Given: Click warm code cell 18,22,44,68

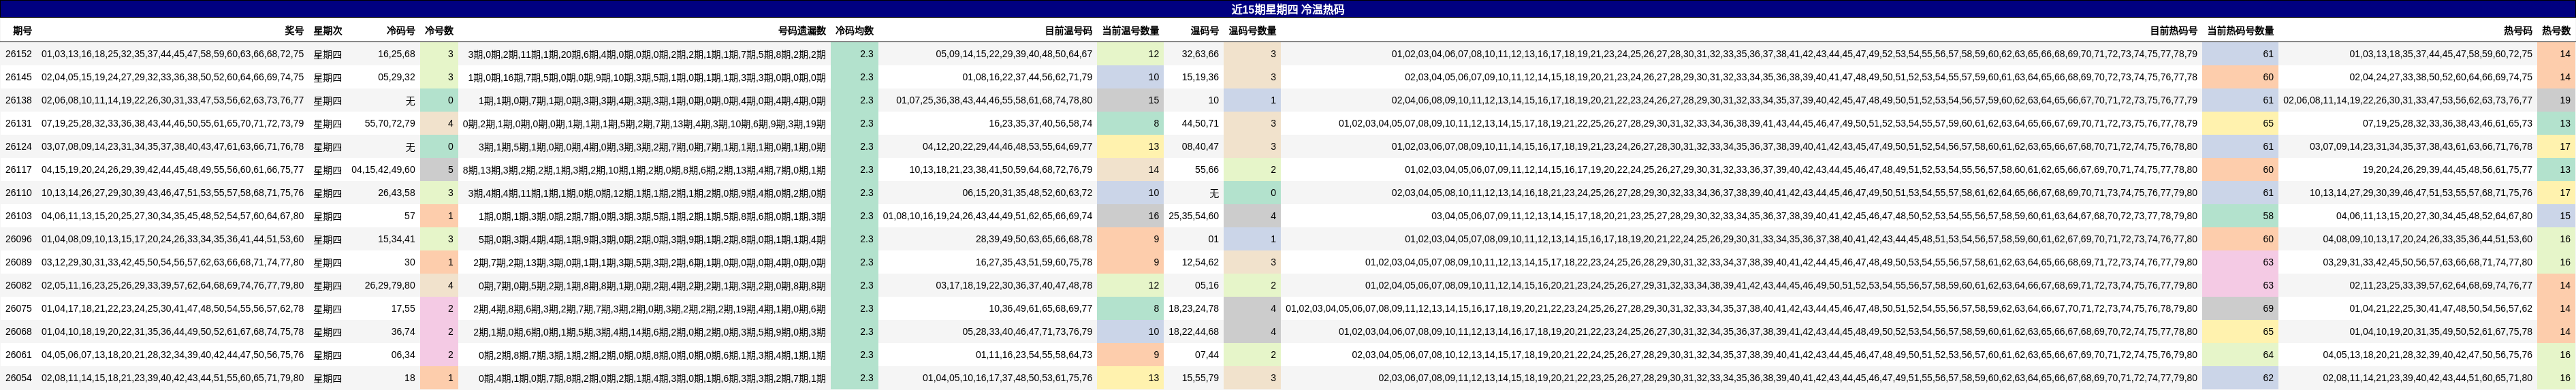Looking at the screenshot, I should click(1194, 332).
